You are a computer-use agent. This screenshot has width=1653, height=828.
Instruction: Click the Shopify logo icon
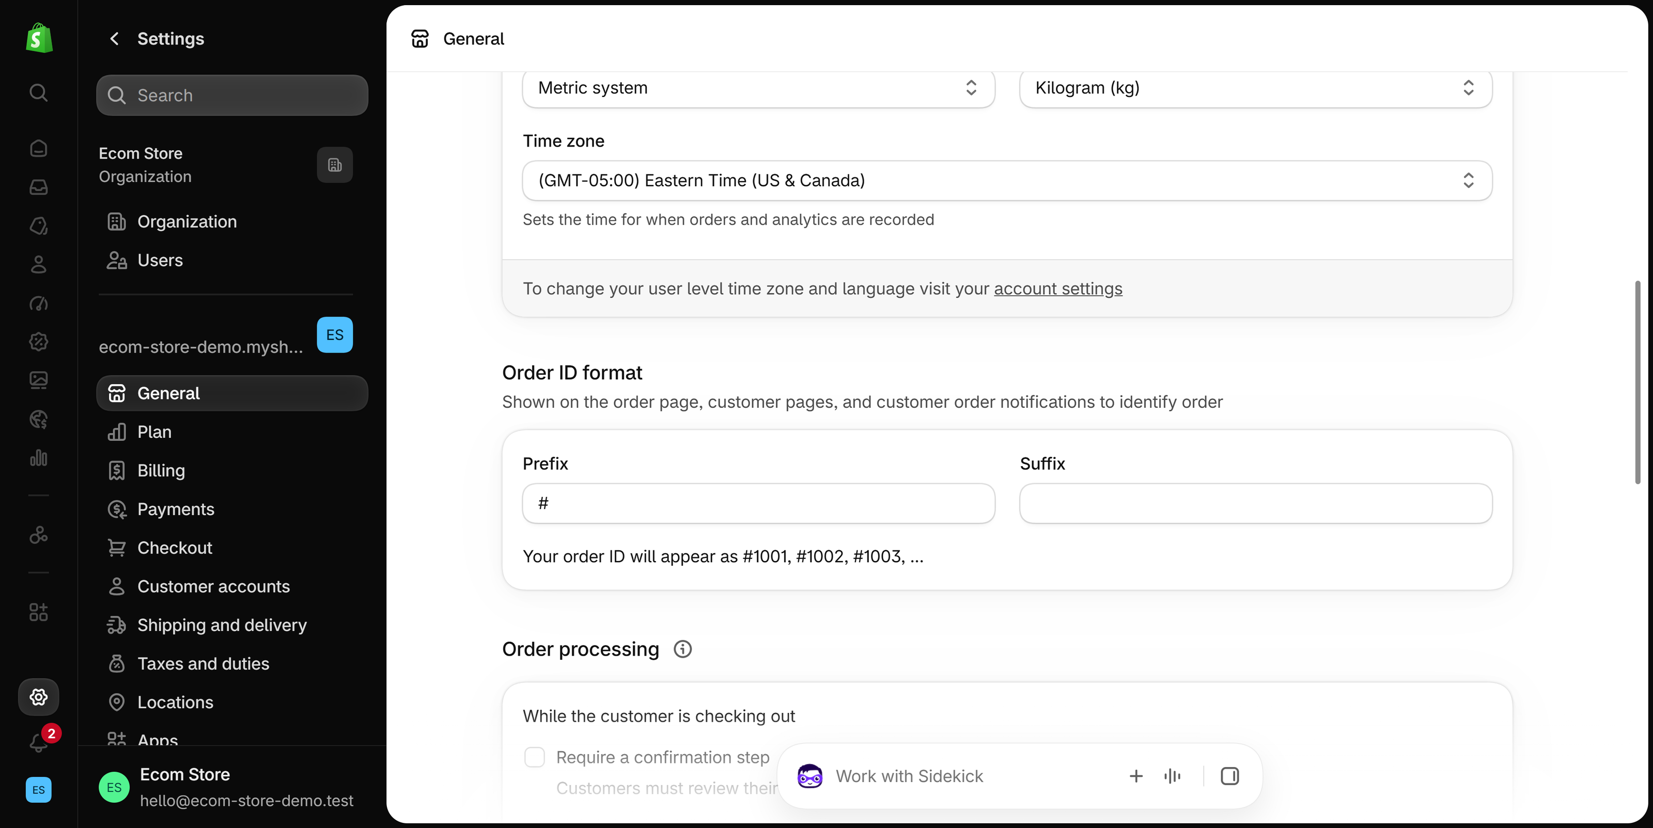click(39, 39)
